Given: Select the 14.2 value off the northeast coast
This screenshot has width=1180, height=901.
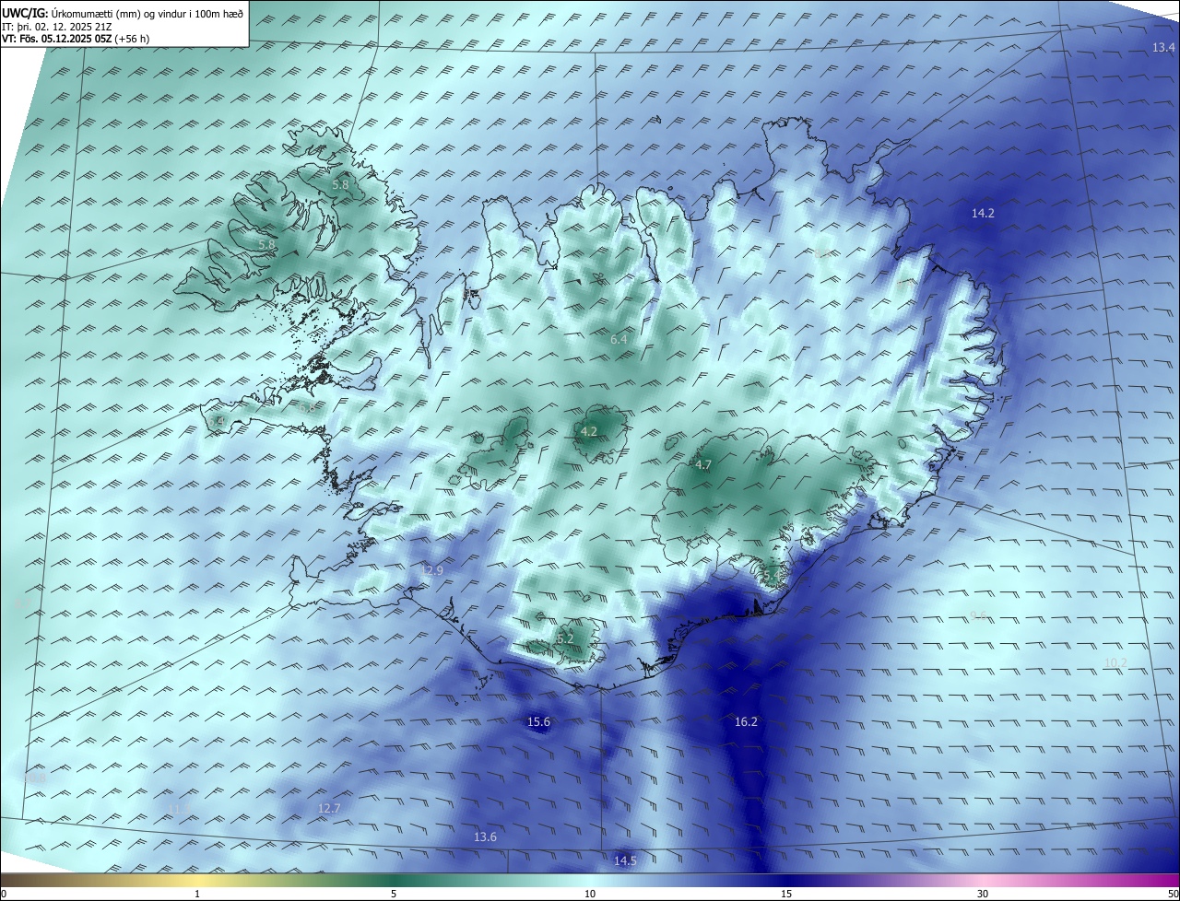Looking at the screenshot, I should point(983,213).
